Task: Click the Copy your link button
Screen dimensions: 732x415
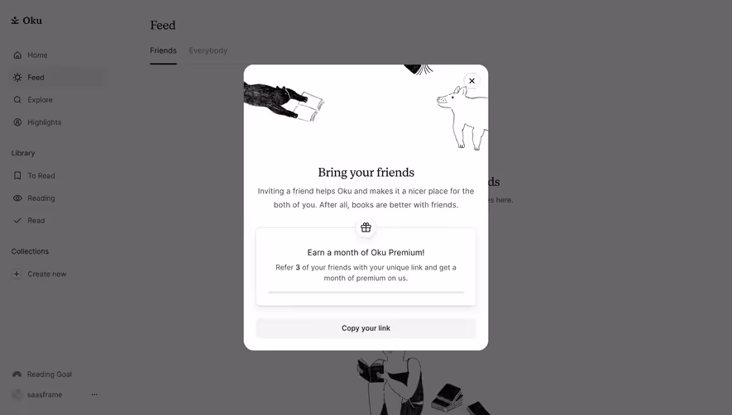Action: [366, 328]
